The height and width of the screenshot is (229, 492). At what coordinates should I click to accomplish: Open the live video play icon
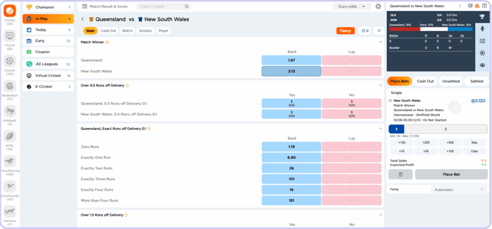pos(482,53)
